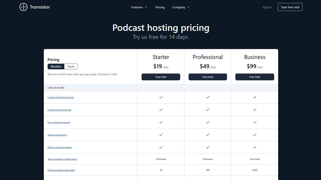The width and height of the screenshot is (321, 180).
Task: Click 'Podcast hosting pricing' heading
Action: coord(161,27)
